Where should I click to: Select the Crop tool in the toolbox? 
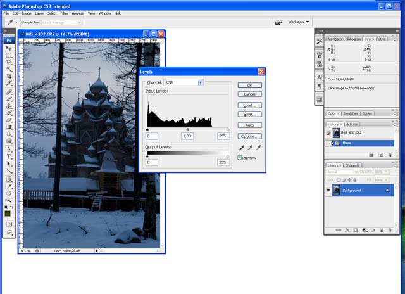[x=9, y=76]
